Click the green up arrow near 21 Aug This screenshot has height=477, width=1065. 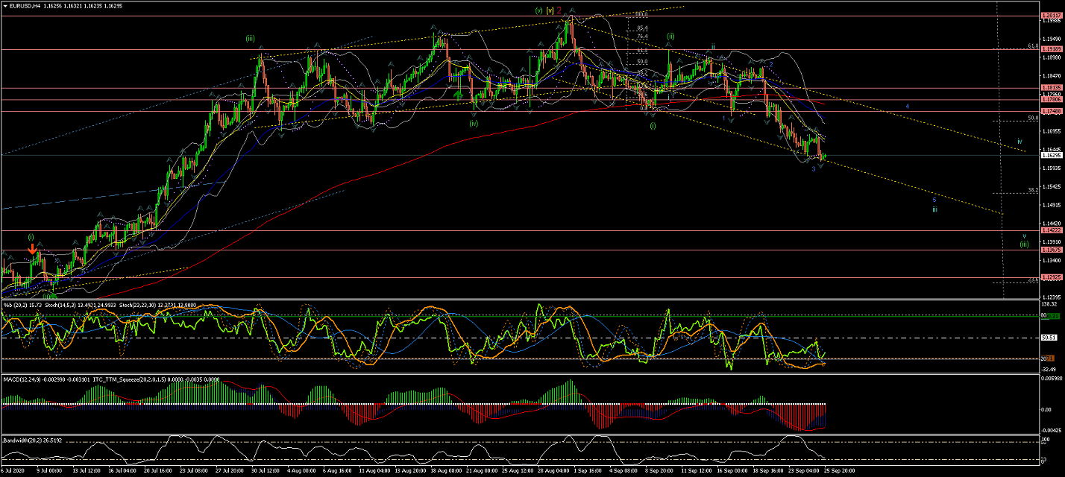tap(459, 95)
